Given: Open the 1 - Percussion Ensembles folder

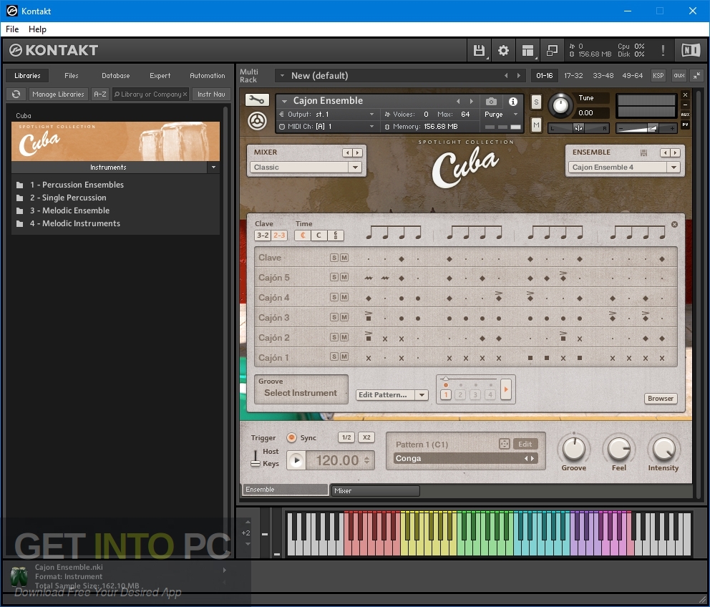Looking at the screenshot, I should 77,185.
